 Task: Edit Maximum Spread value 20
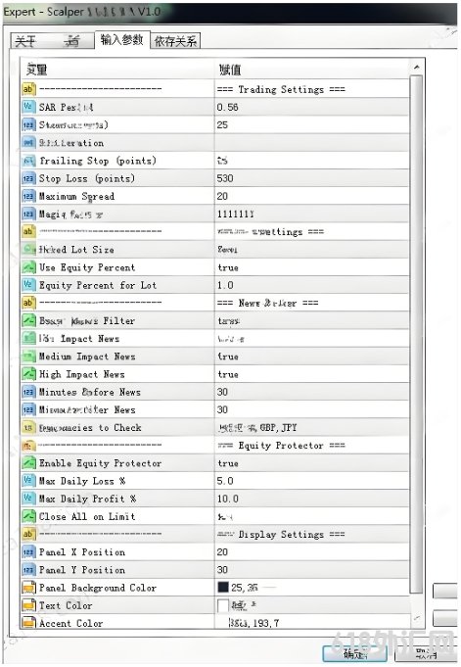311,196
